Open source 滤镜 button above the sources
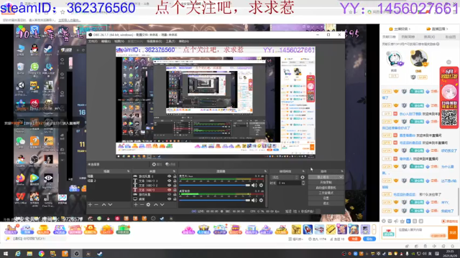460x258 pixels. coord(170,164)
